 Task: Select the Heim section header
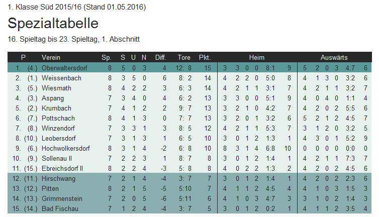point(257,57)
